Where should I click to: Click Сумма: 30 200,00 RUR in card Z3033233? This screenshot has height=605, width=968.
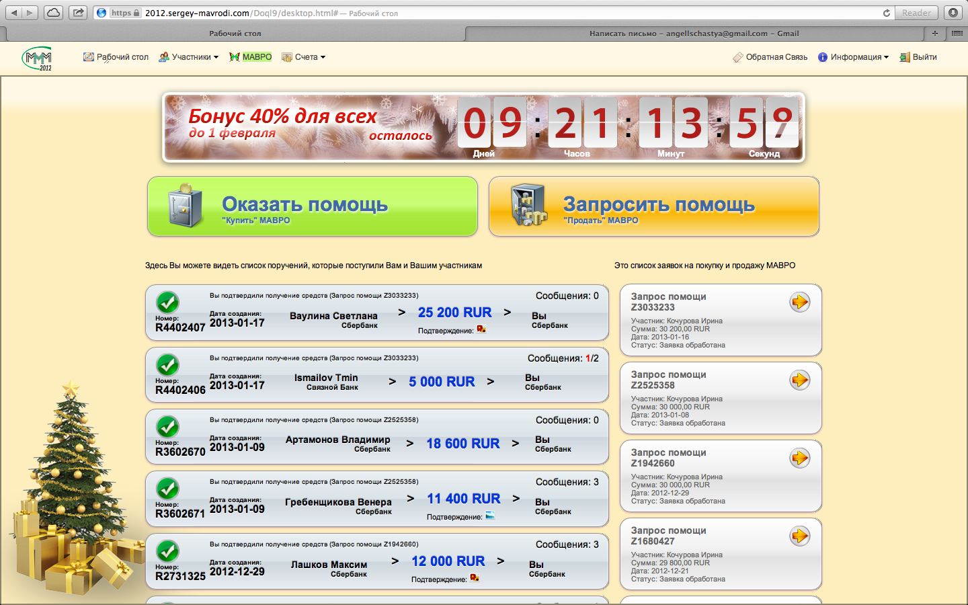(670, 329)
